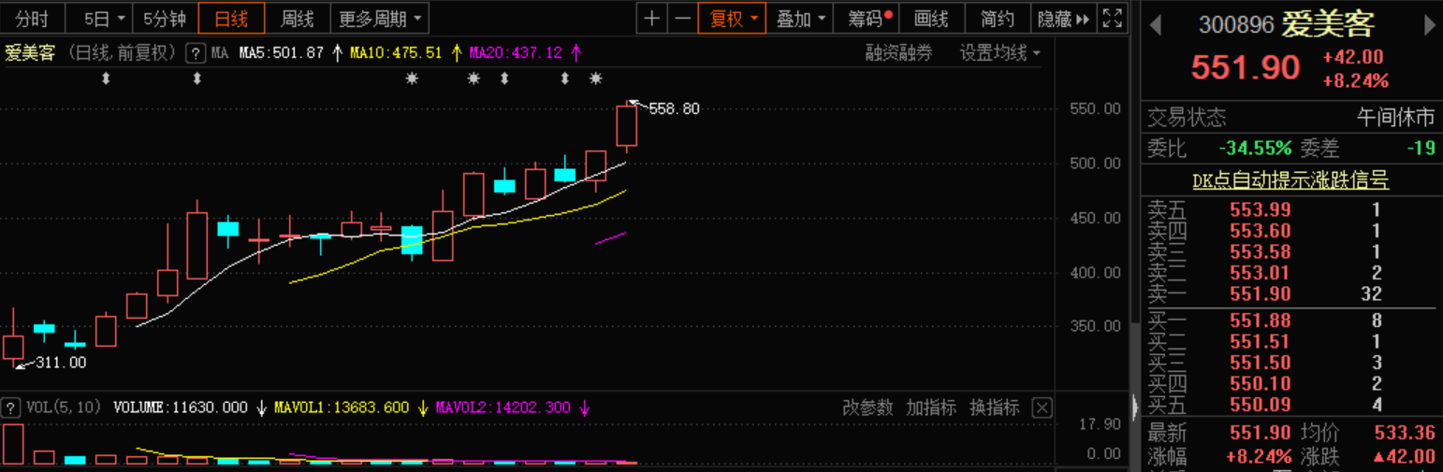Zoom in chart with plus button

point(651,18)
